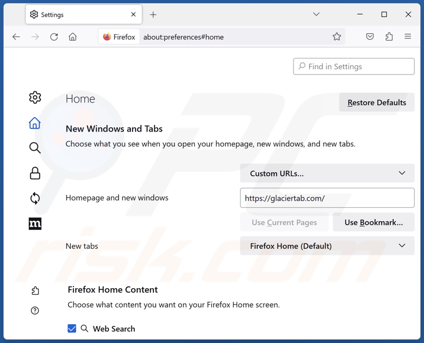Image resolution: width=424 pixels, height=343 pixels.
Task: Open Privacy & Security lock icon
Action: coord(35,173)
